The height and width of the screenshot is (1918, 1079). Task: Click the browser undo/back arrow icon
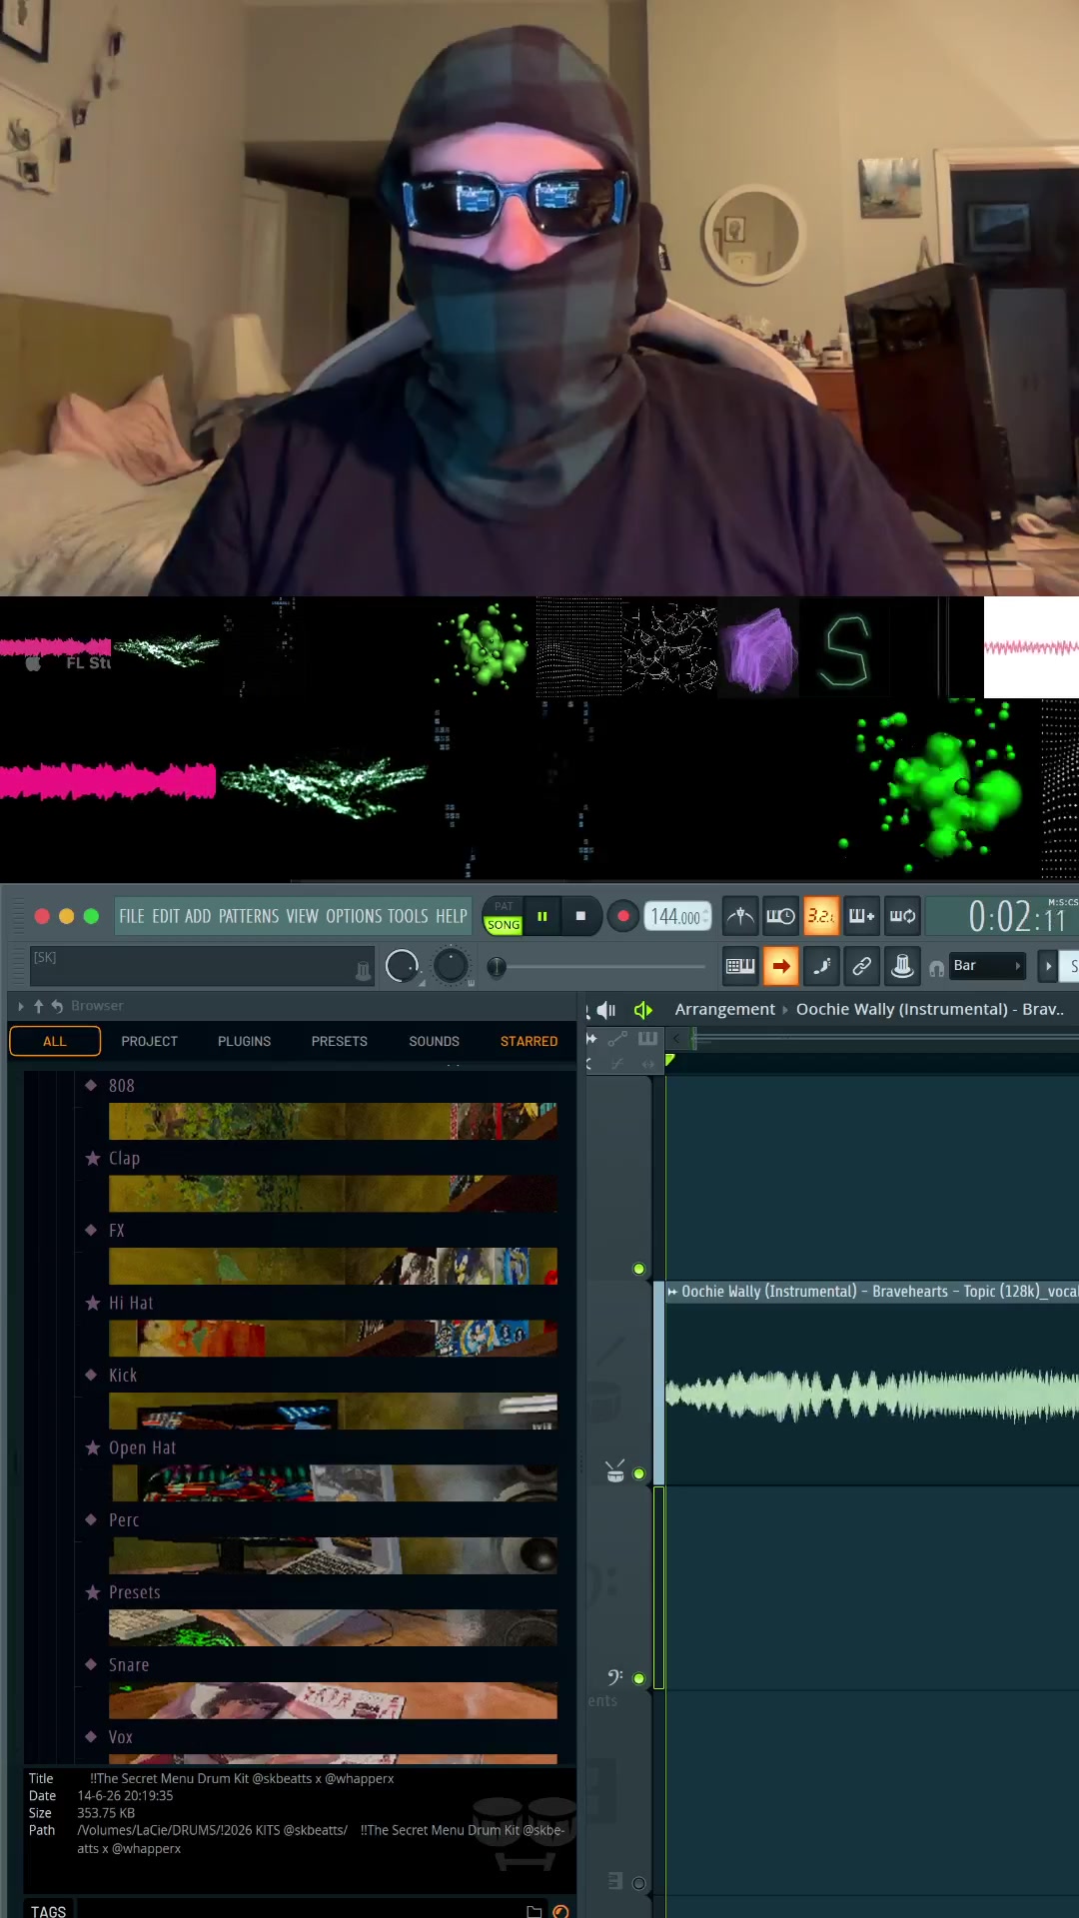point(57,1006)
